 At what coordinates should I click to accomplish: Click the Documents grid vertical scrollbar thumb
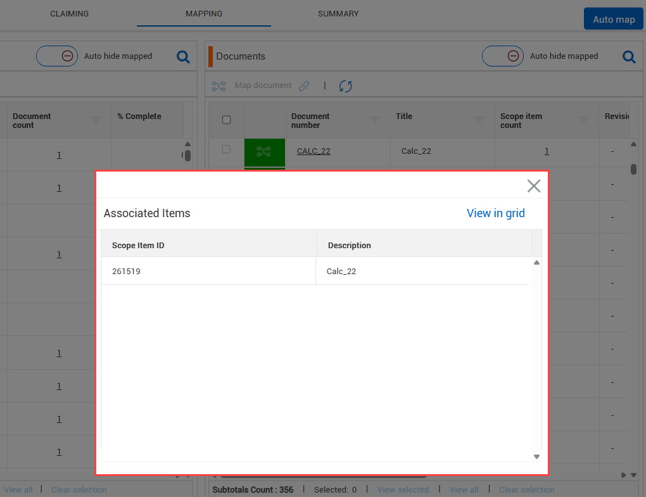633,169
